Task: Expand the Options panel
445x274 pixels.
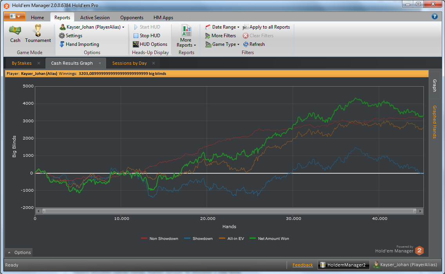Action: point(19,252)
